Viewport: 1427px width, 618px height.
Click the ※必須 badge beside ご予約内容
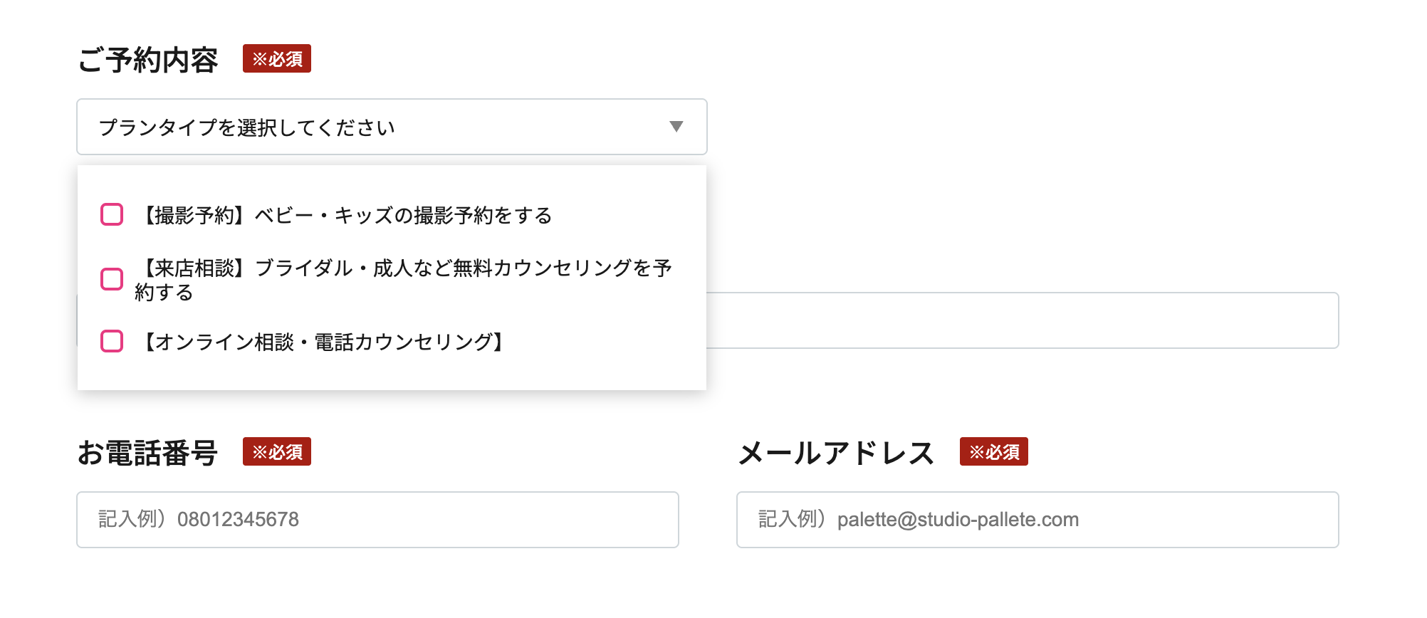pos(277,58)
